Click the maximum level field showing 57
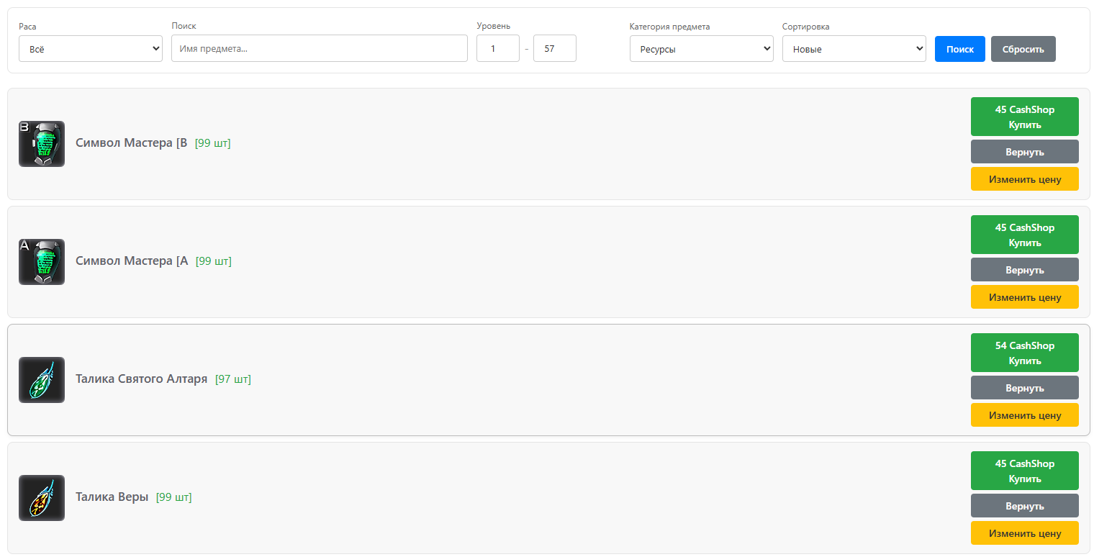Viewport: 1094px width, 557px height. pyautogui.click(x=555, y=48)
